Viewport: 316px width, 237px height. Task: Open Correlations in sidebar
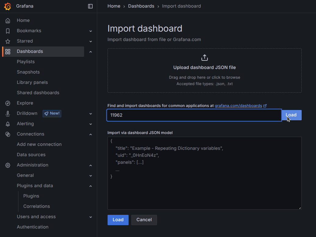point(37,206)
